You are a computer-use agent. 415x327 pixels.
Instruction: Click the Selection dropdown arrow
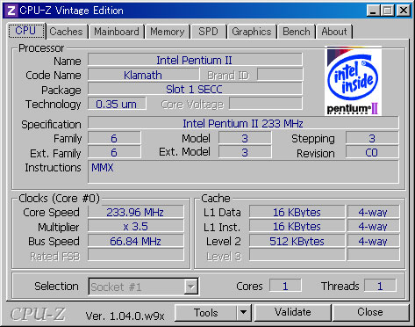coord(191,287)
